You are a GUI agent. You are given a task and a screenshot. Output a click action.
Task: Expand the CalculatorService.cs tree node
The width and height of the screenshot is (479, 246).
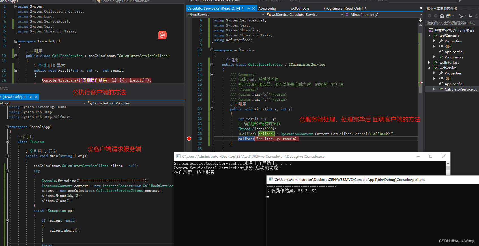pos(434,89)
